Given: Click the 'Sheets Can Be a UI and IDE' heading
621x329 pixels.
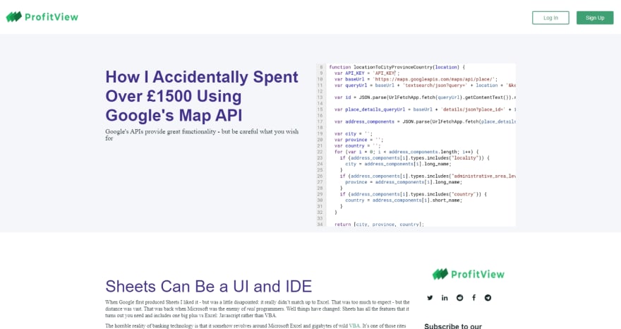Looking at the screenshot, I should tap(209, 286).
